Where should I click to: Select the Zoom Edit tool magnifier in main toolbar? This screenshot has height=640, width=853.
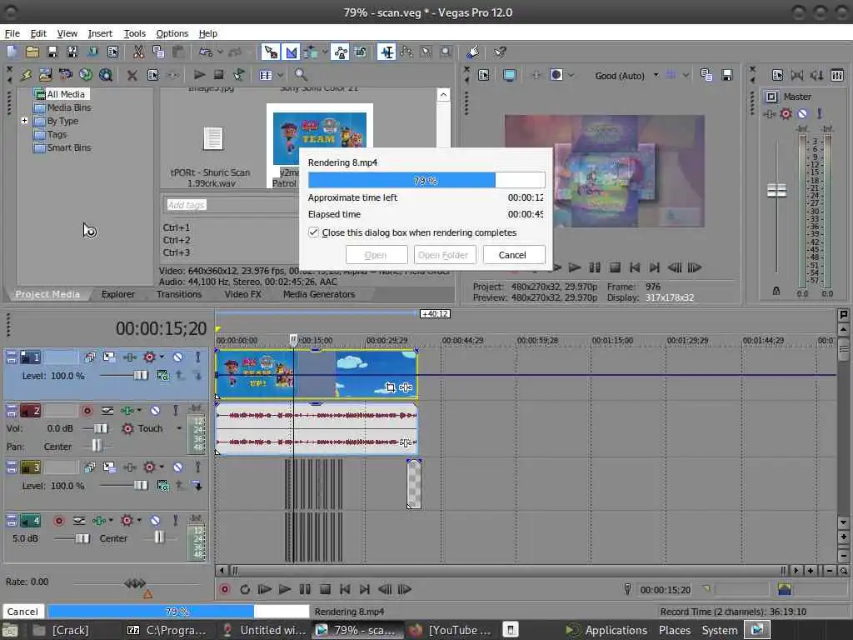[x=446, y=52]
